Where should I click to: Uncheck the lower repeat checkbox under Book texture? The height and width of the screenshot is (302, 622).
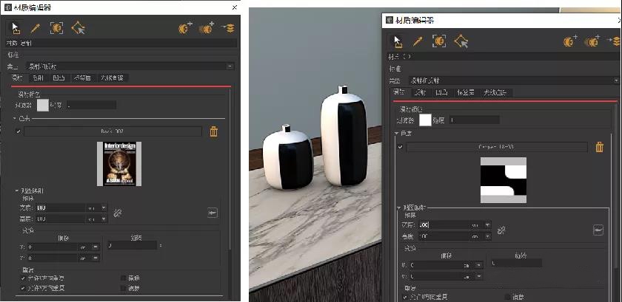(23, 288)
